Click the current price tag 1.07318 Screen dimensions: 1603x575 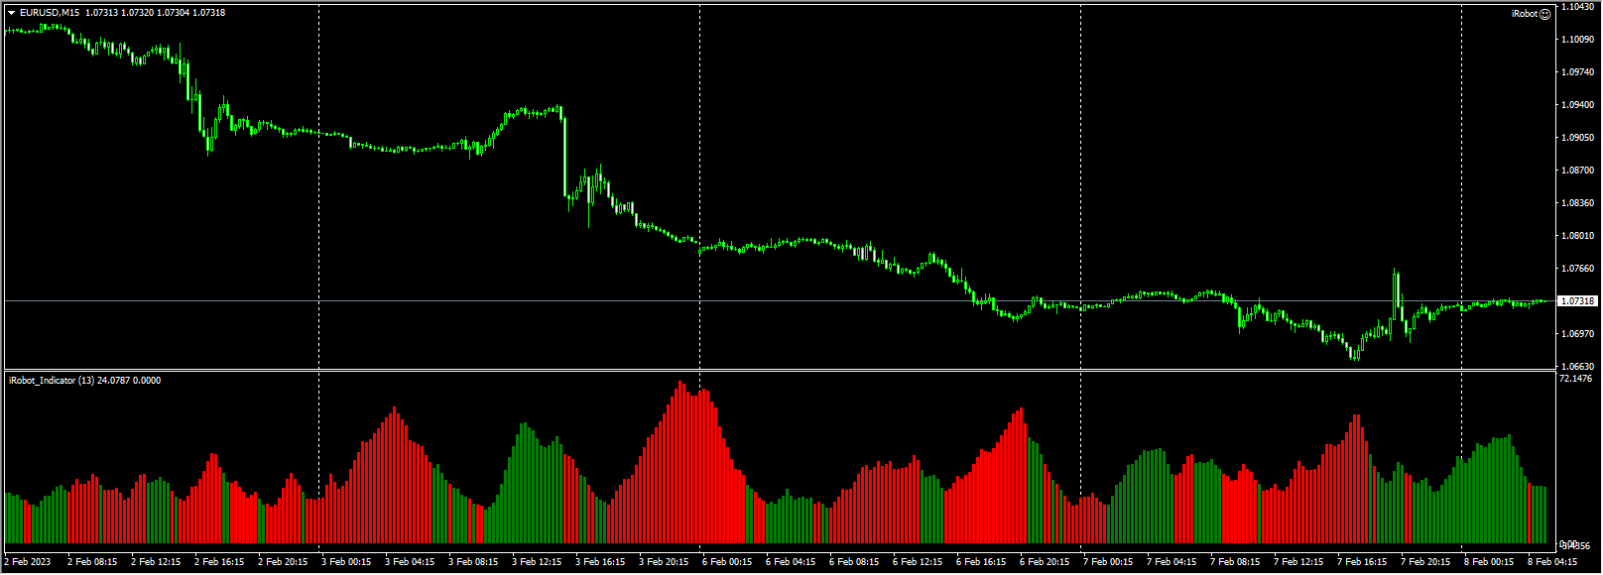(x=1577, y=300)
